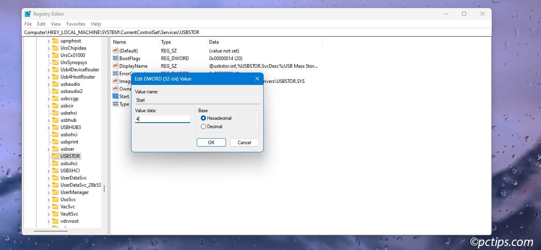The width and height of the screenshot is (541, 250).
Task: Click the vdrvroot folder icon
Action: 55,221
